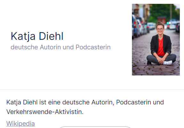184x128 pixels.
Task: Click the word "Podcasterin" in the subtitle
Action: click(x=93, y=47)
